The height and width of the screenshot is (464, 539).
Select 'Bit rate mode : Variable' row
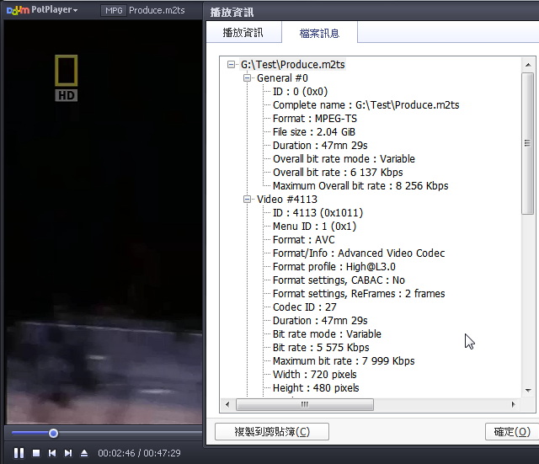pos(327,334)
